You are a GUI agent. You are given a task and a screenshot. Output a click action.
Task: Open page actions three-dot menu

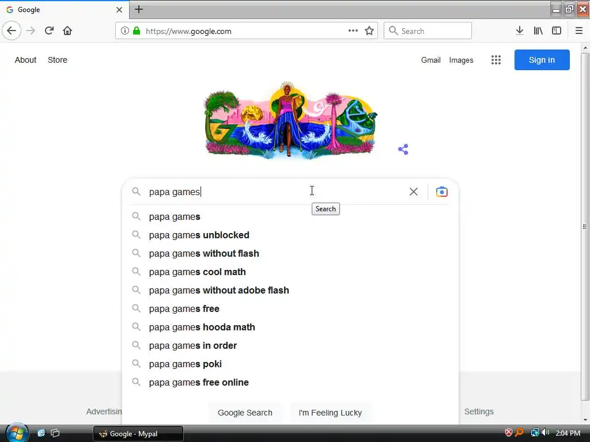point(353,31)
